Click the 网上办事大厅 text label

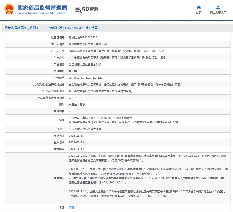[218, 13]
